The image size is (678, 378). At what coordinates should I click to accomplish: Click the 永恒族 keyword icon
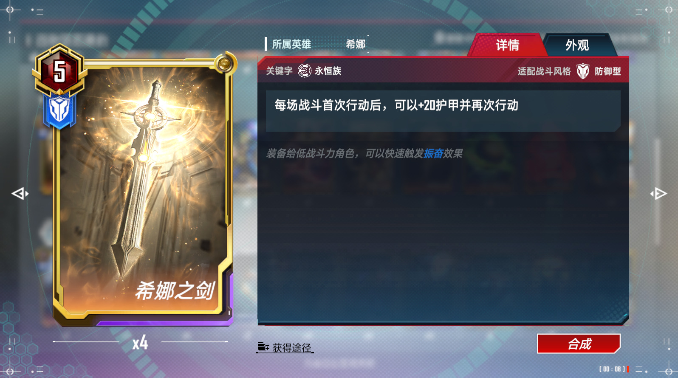(x=305, y=71)
